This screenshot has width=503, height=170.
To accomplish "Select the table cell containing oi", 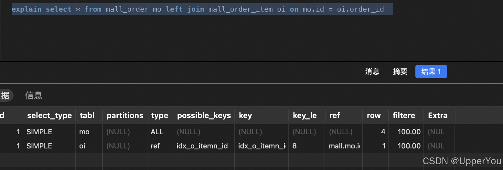I will pyautogui.click(x=89, y=146).
